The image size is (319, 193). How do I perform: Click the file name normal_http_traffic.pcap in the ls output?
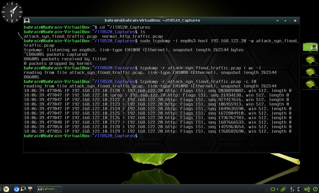coord(132,36)
